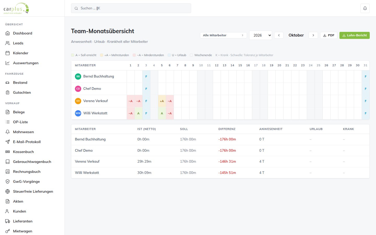Expand the 2026 year selector

click(x=261, y=35)
